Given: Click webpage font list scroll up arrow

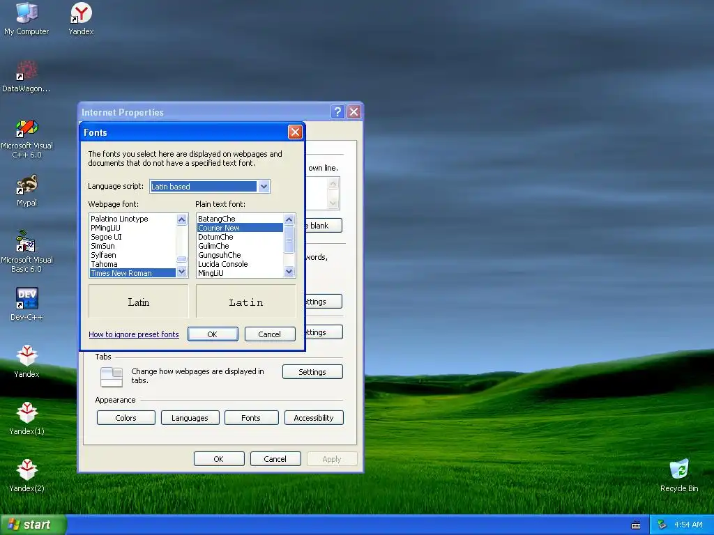Looking at the screenshot, I should click(182, 219).
